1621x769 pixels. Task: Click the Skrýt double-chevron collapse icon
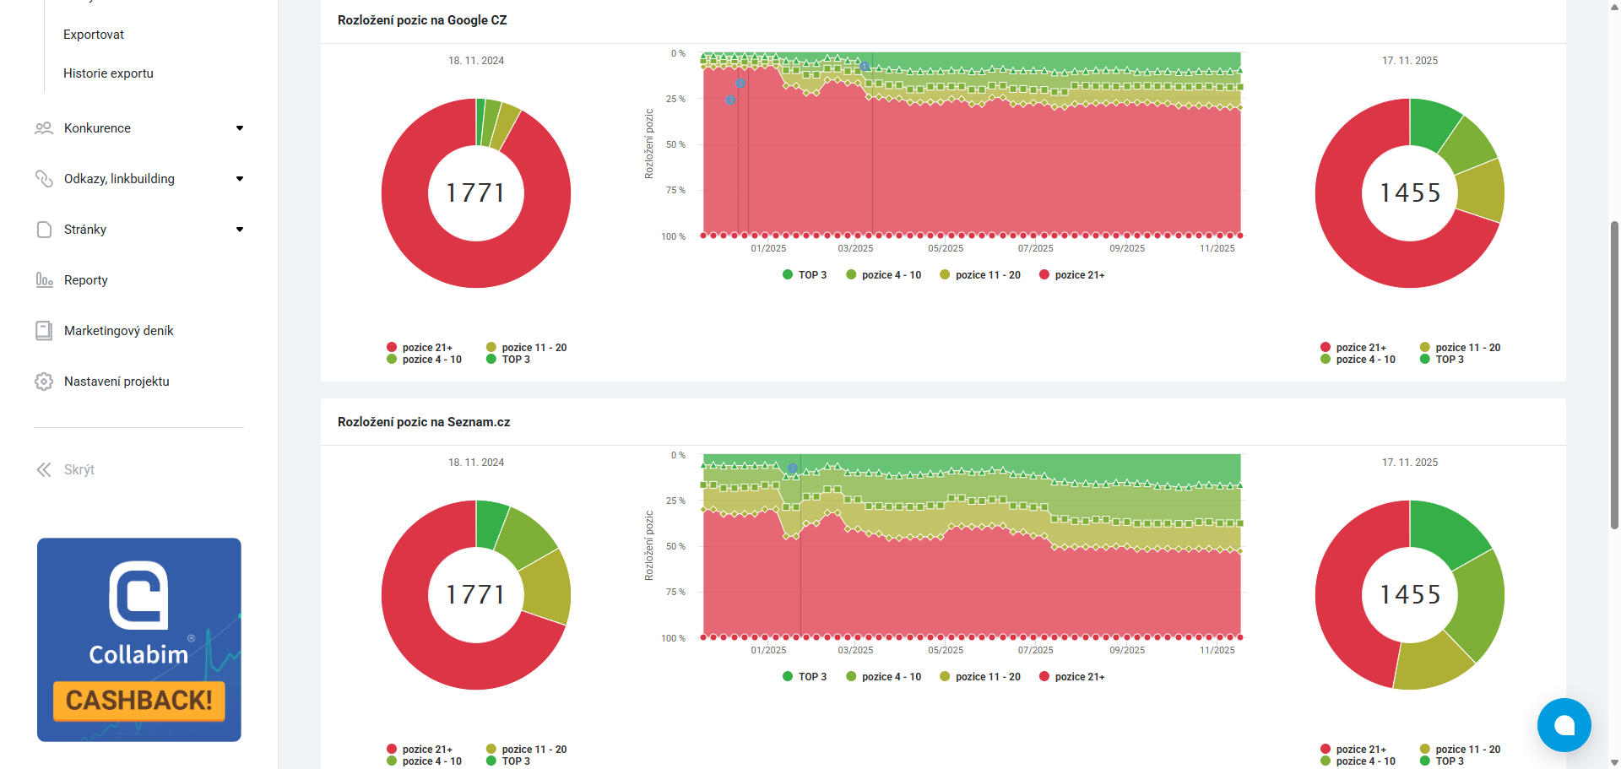(44, 470)
